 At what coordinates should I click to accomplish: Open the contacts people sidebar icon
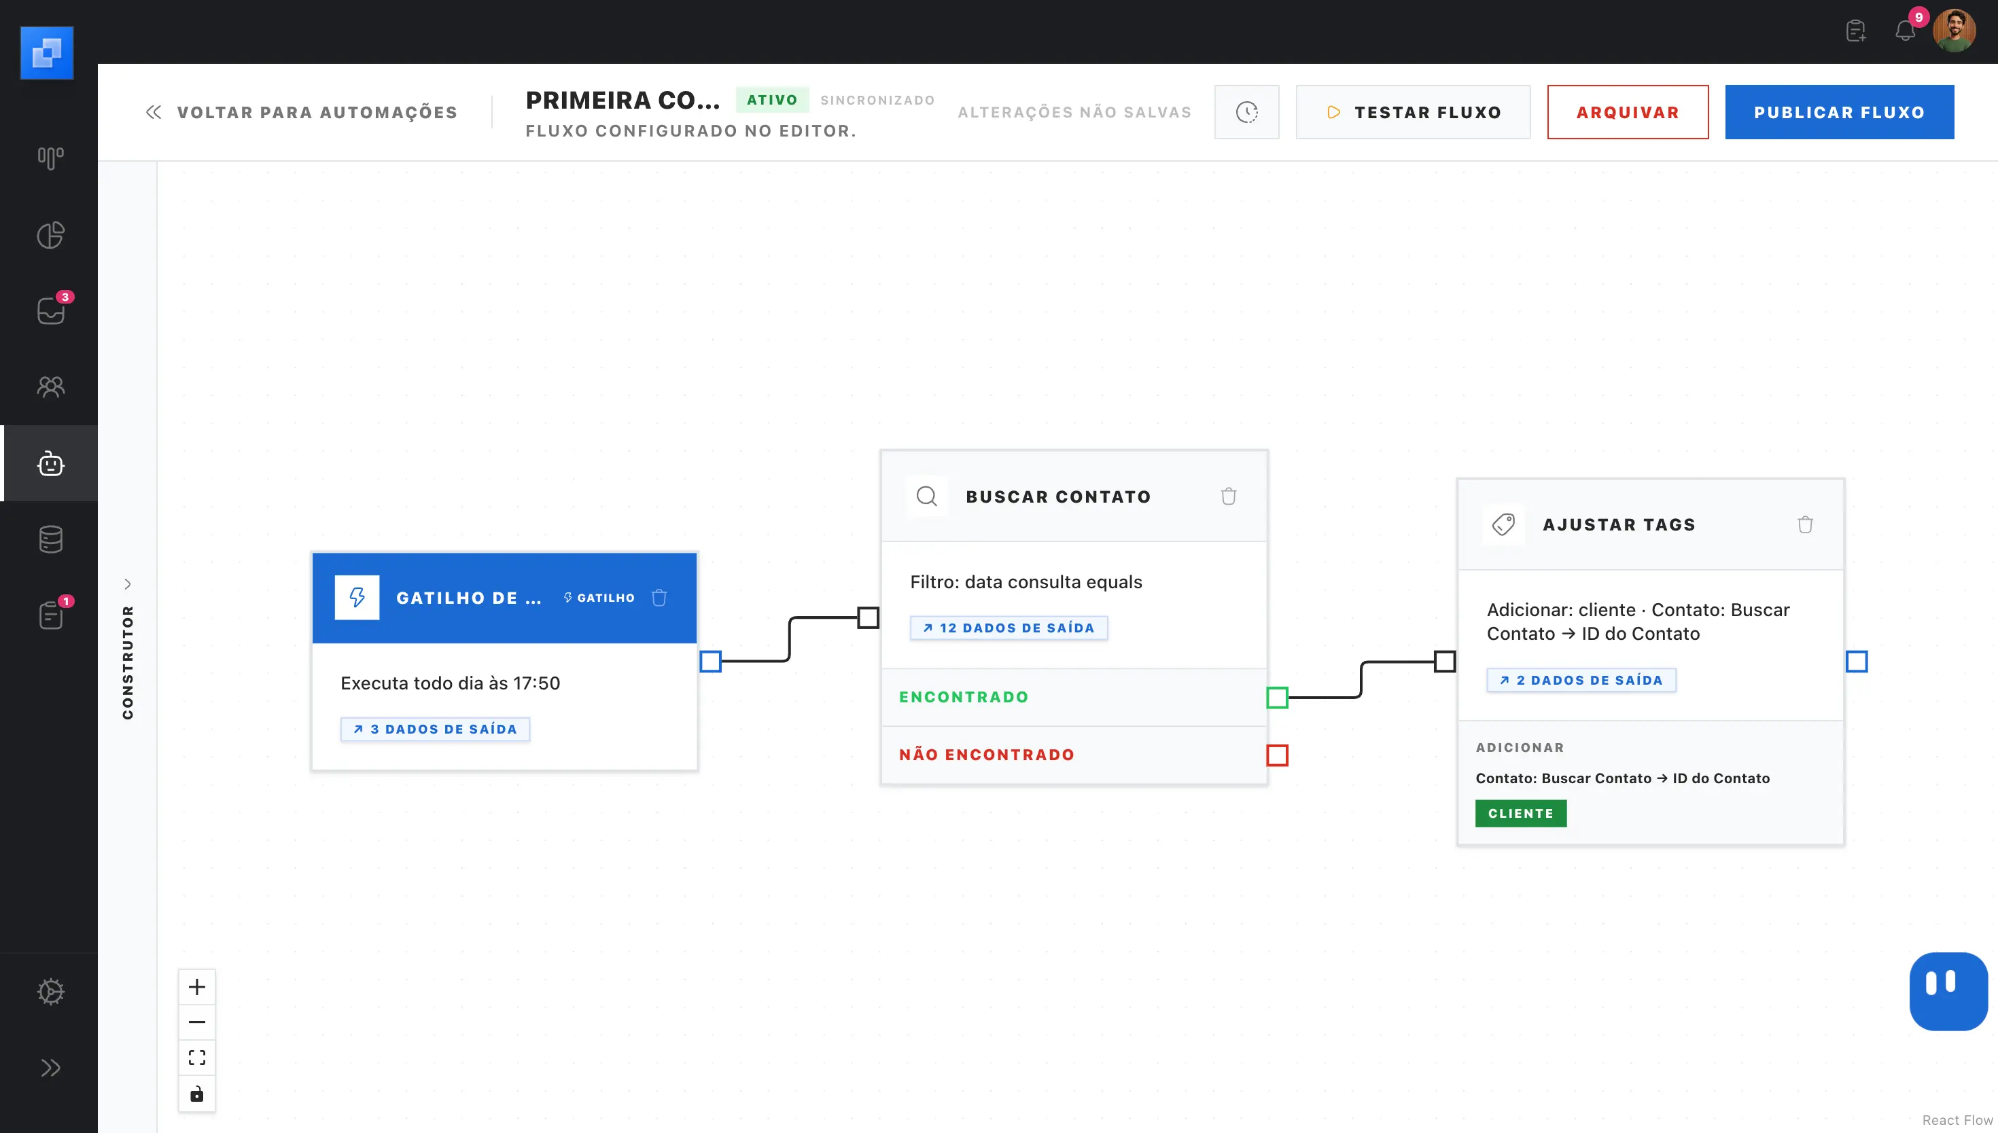[x=50, y=386]
